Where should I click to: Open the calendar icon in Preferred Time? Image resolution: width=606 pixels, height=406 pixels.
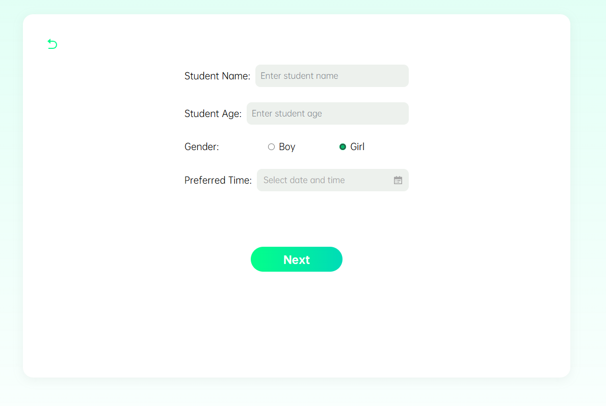pos(398,180)
